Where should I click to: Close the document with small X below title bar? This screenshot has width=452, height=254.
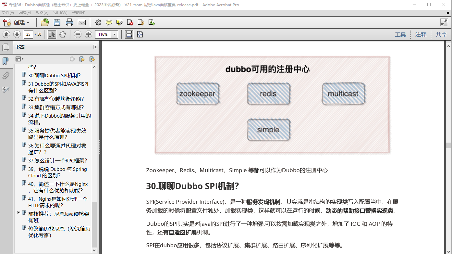(448, 12)
